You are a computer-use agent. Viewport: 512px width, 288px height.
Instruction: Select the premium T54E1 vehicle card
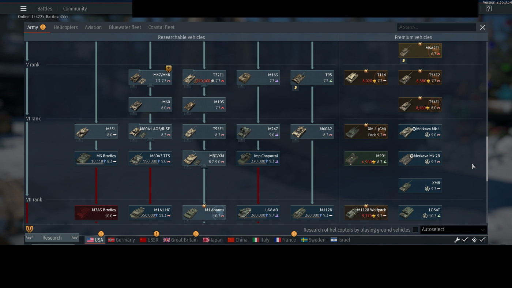point(420,105)
